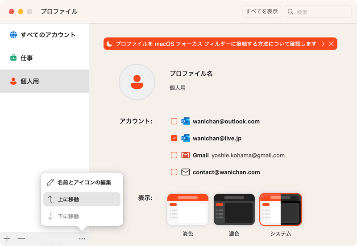Uncheck the wanichan@live.jp account checkbox
Screen dimensions: 357x246
pos(174,138)
